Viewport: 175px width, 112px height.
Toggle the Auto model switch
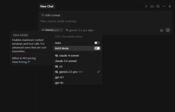click(x=97, y=43)
